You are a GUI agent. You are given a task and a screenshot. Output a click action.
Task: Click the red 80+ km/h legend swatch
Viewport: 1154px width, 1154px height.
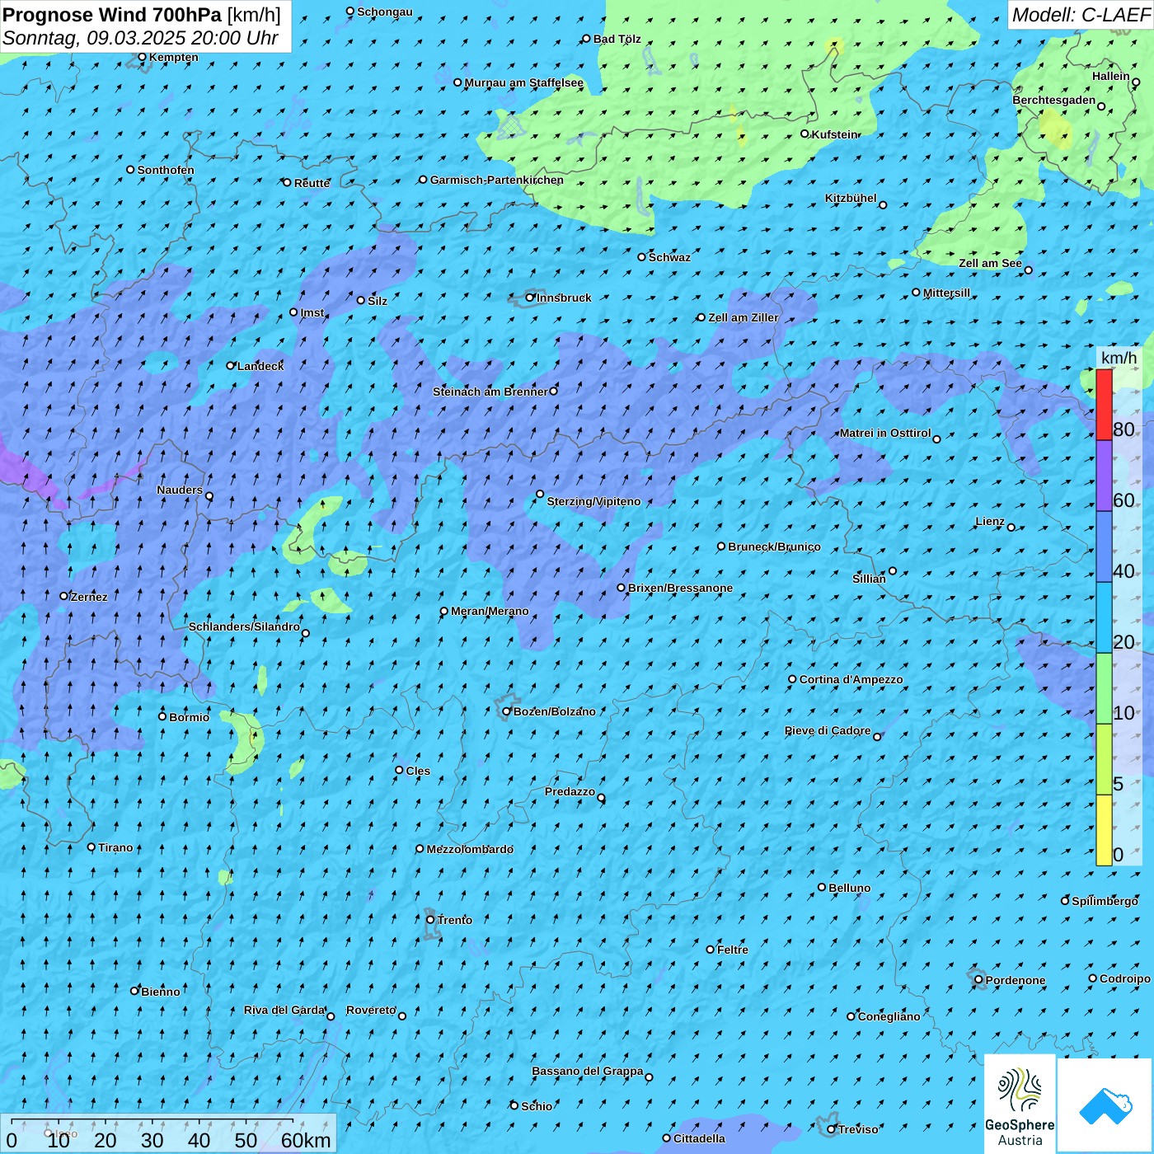pos(1104,405)
